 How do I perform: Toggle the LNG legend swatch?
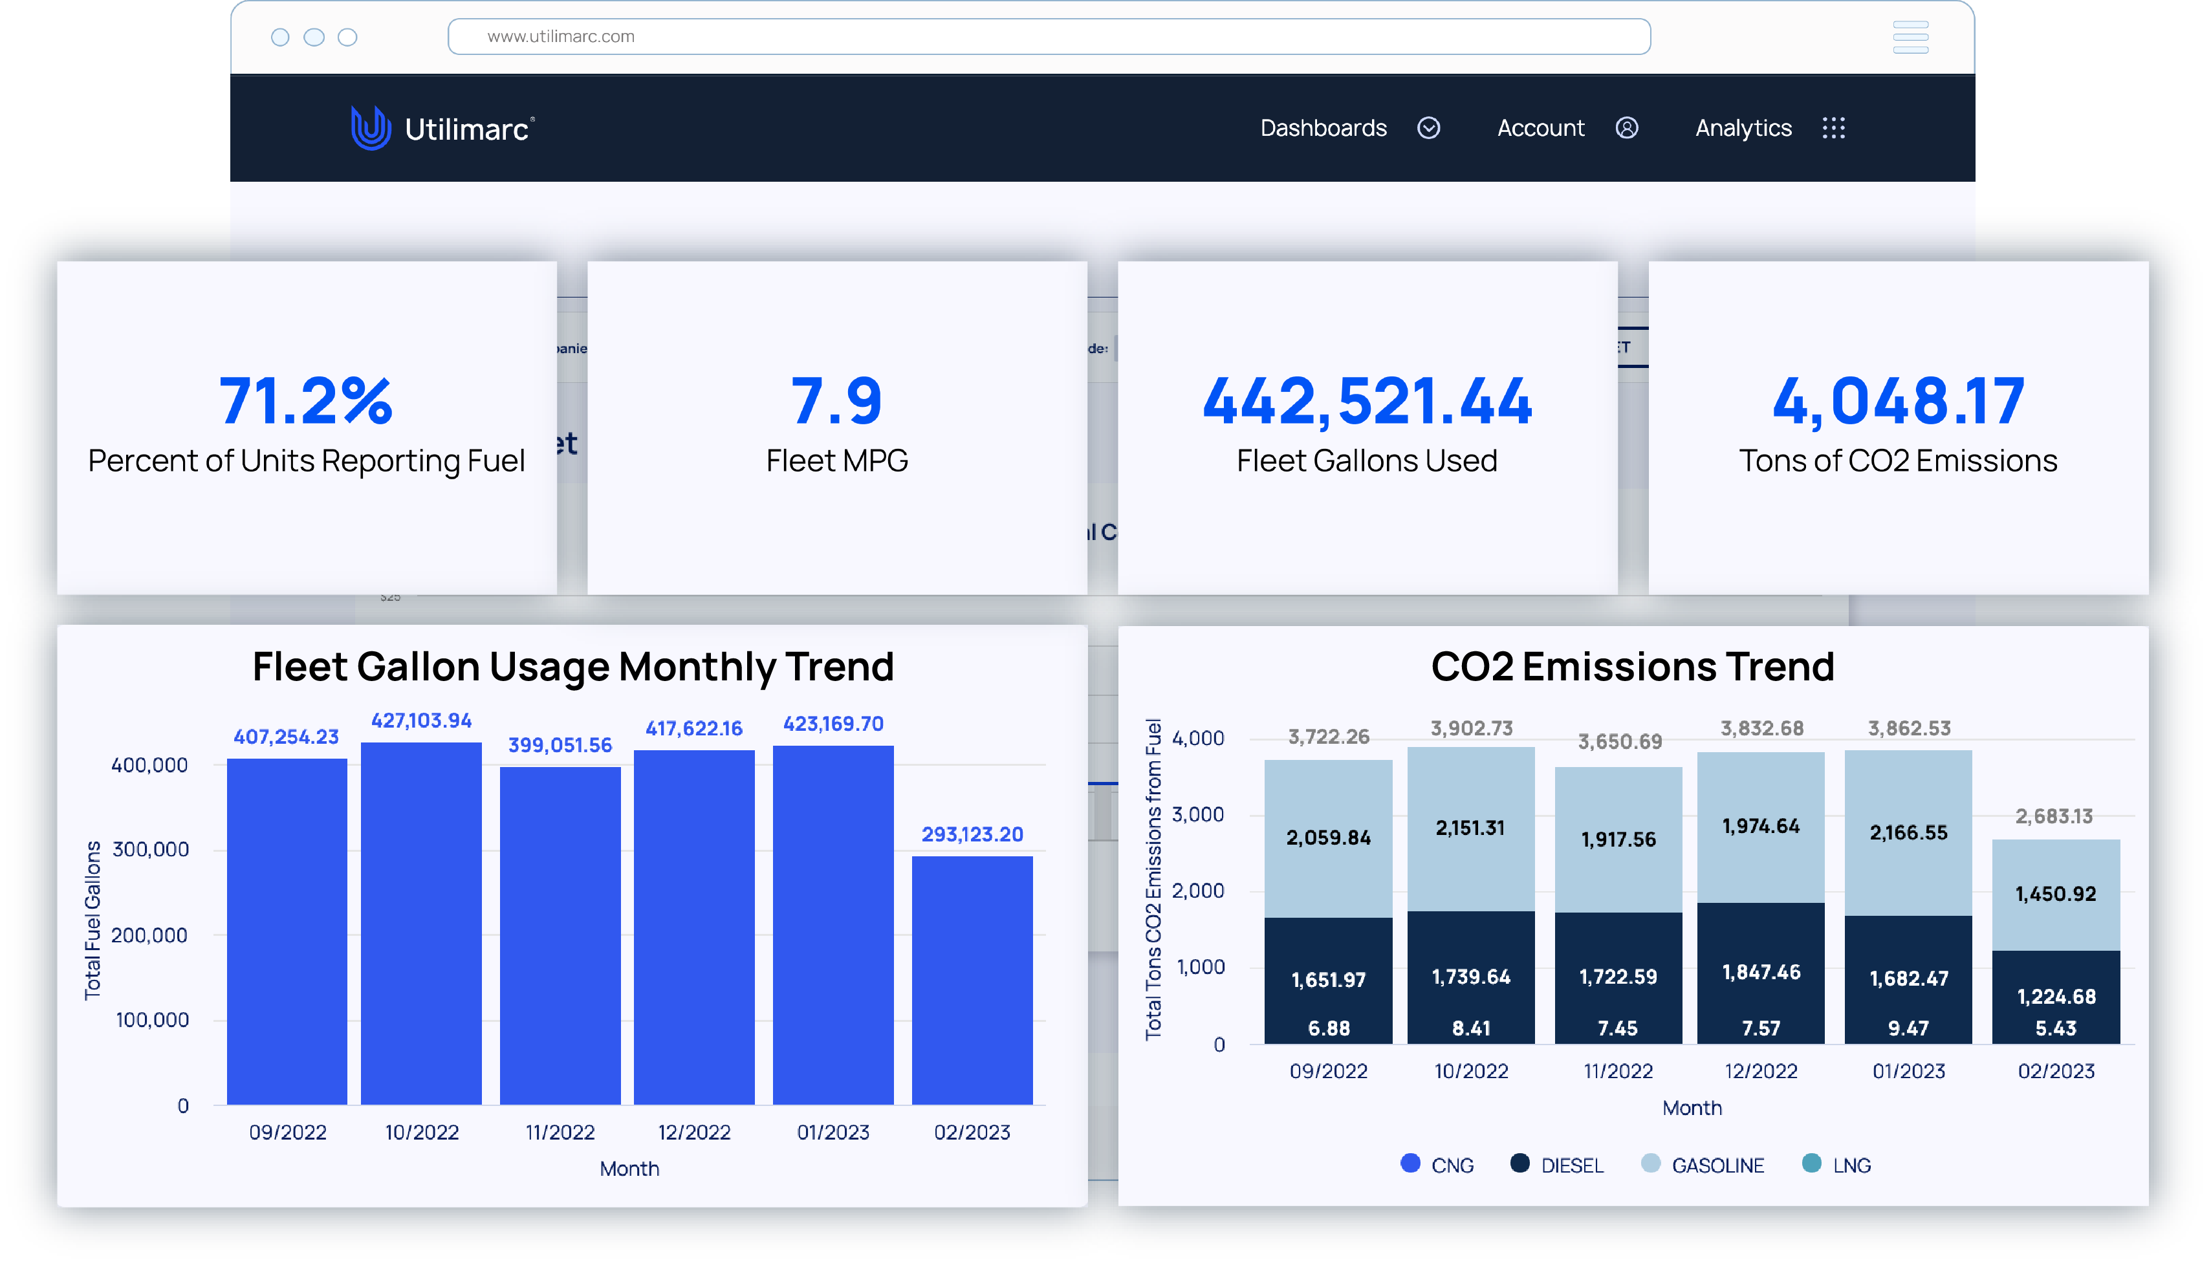click(1811, 1164)
